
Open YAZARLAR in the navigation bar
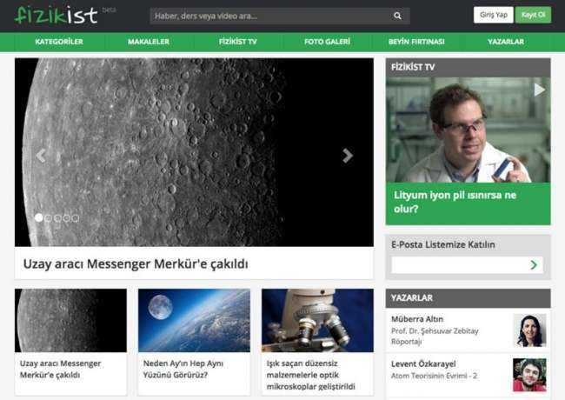coord(506,42)
